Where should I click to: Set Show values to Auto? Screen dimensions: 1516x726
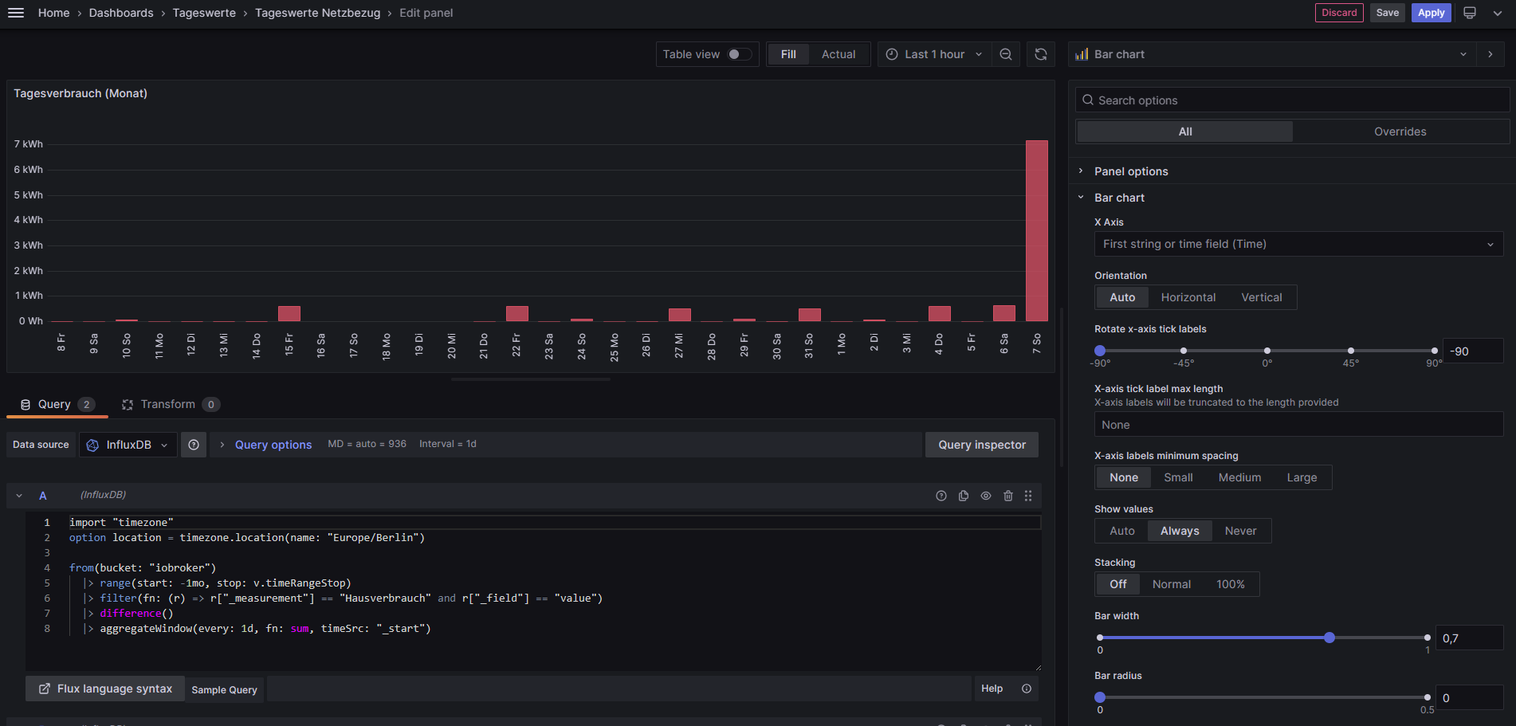pyautogui.click(x=1121, y=531)
